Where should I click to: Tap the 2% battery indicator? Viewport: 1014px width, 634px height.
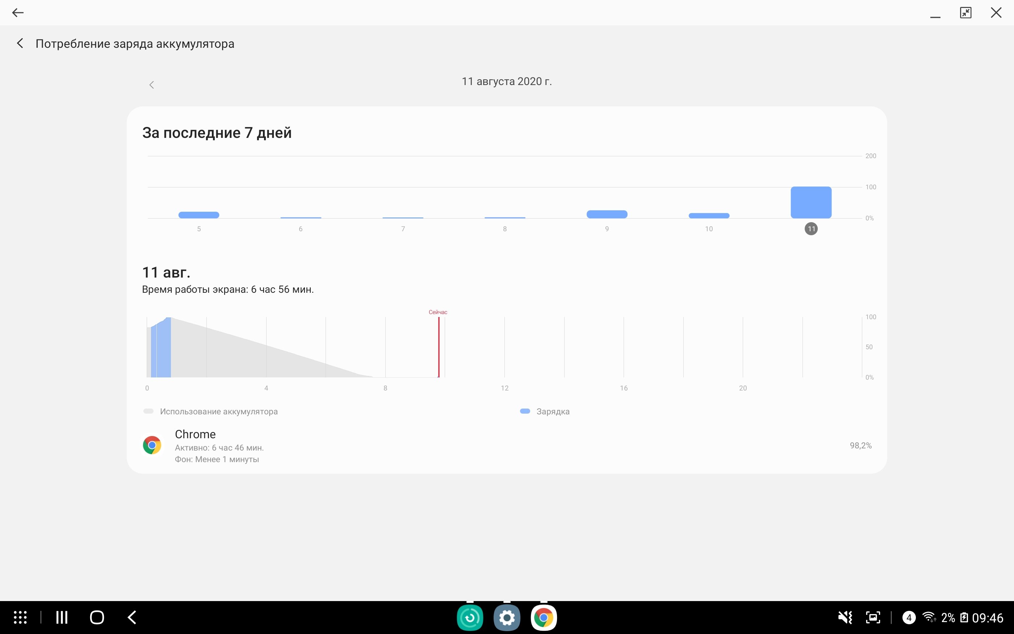[x=955, y=617]
